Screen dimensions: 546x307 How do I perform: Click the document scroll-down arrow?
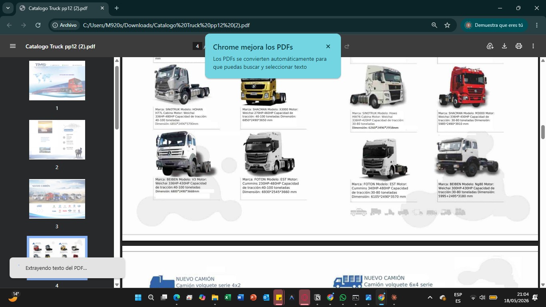(543, 285)
